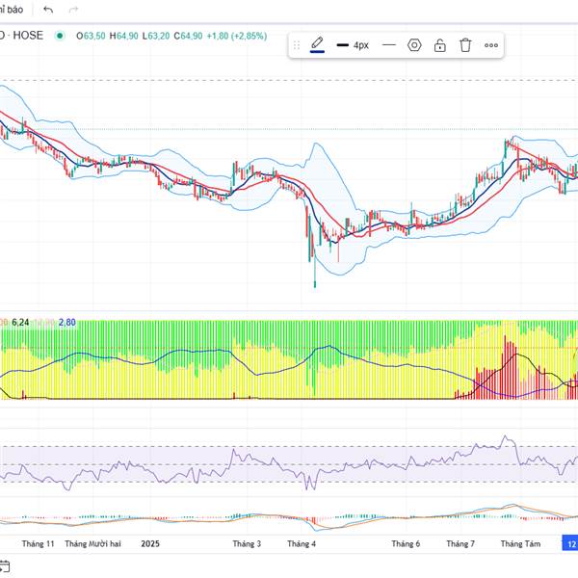Viewport: 578px width, 578px height.
Task: Click the open value O63,50
Action: click(91, 36)
